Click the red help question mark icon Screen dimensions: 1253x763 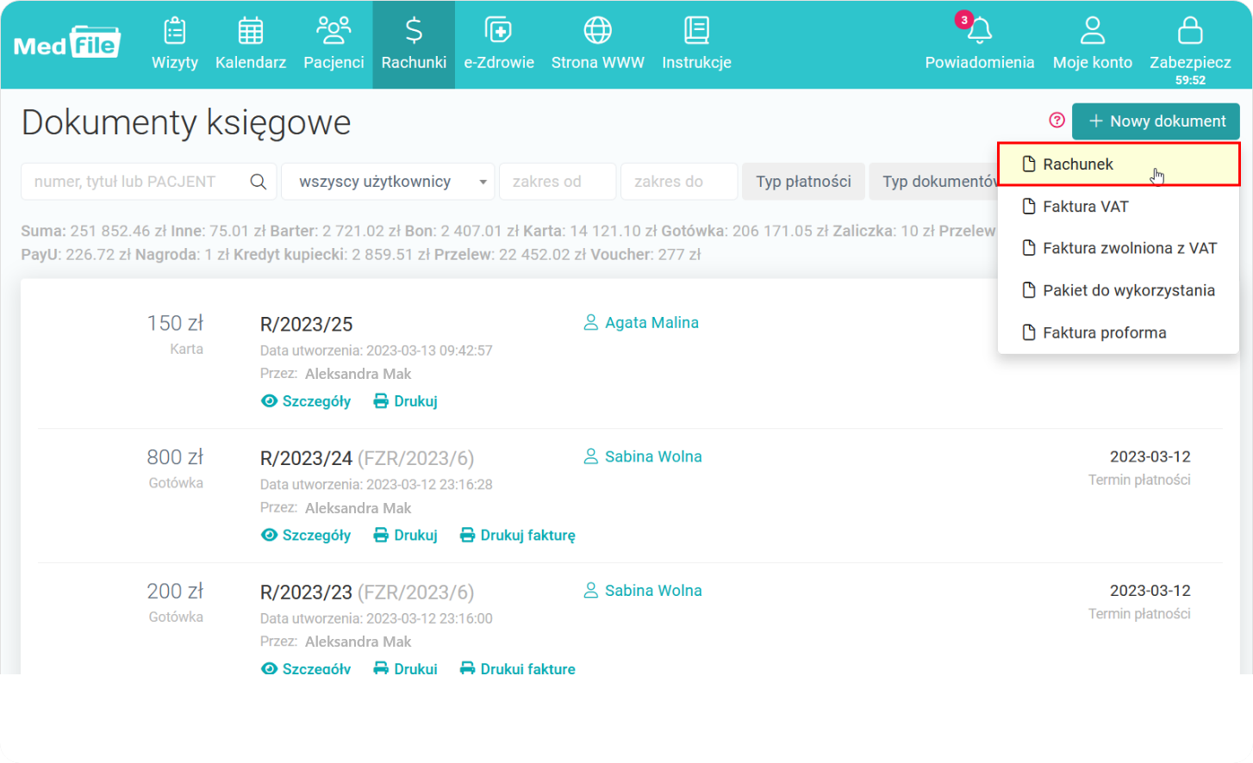(1057, 121)
